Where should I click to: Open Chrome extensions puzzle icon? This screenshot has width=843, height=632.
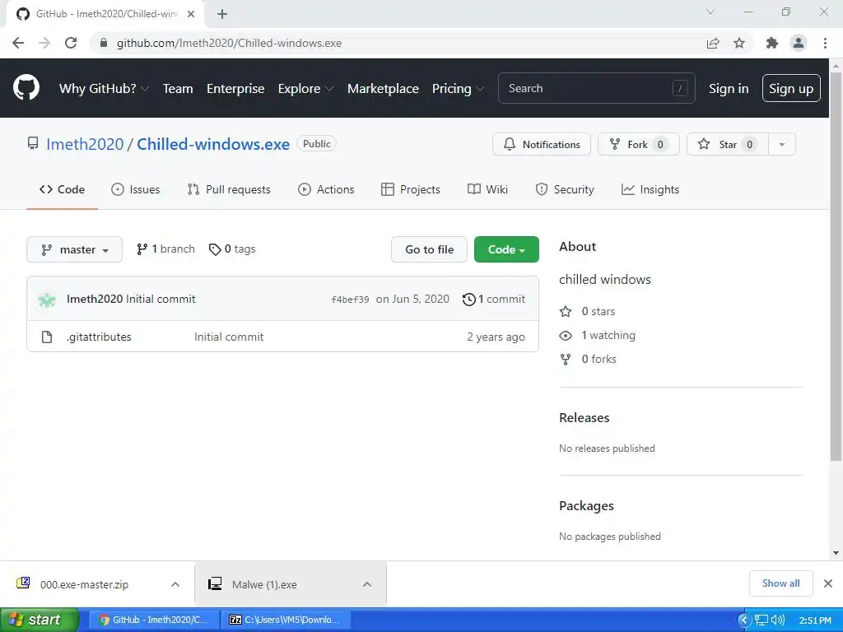(x=771, y=43)
